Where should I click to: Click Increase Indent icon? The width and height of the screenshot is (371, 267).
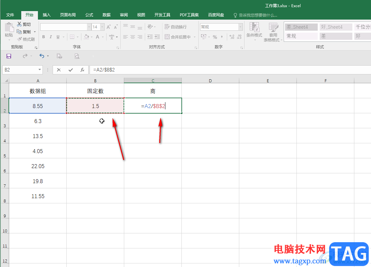(x=157, y=37)
